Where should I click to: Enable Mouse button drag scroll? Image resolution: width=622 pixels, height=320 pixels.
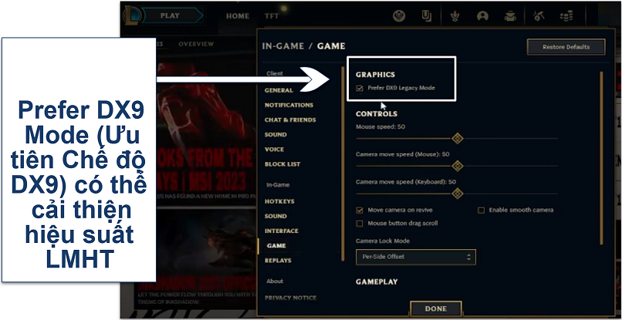coord(360,224)
